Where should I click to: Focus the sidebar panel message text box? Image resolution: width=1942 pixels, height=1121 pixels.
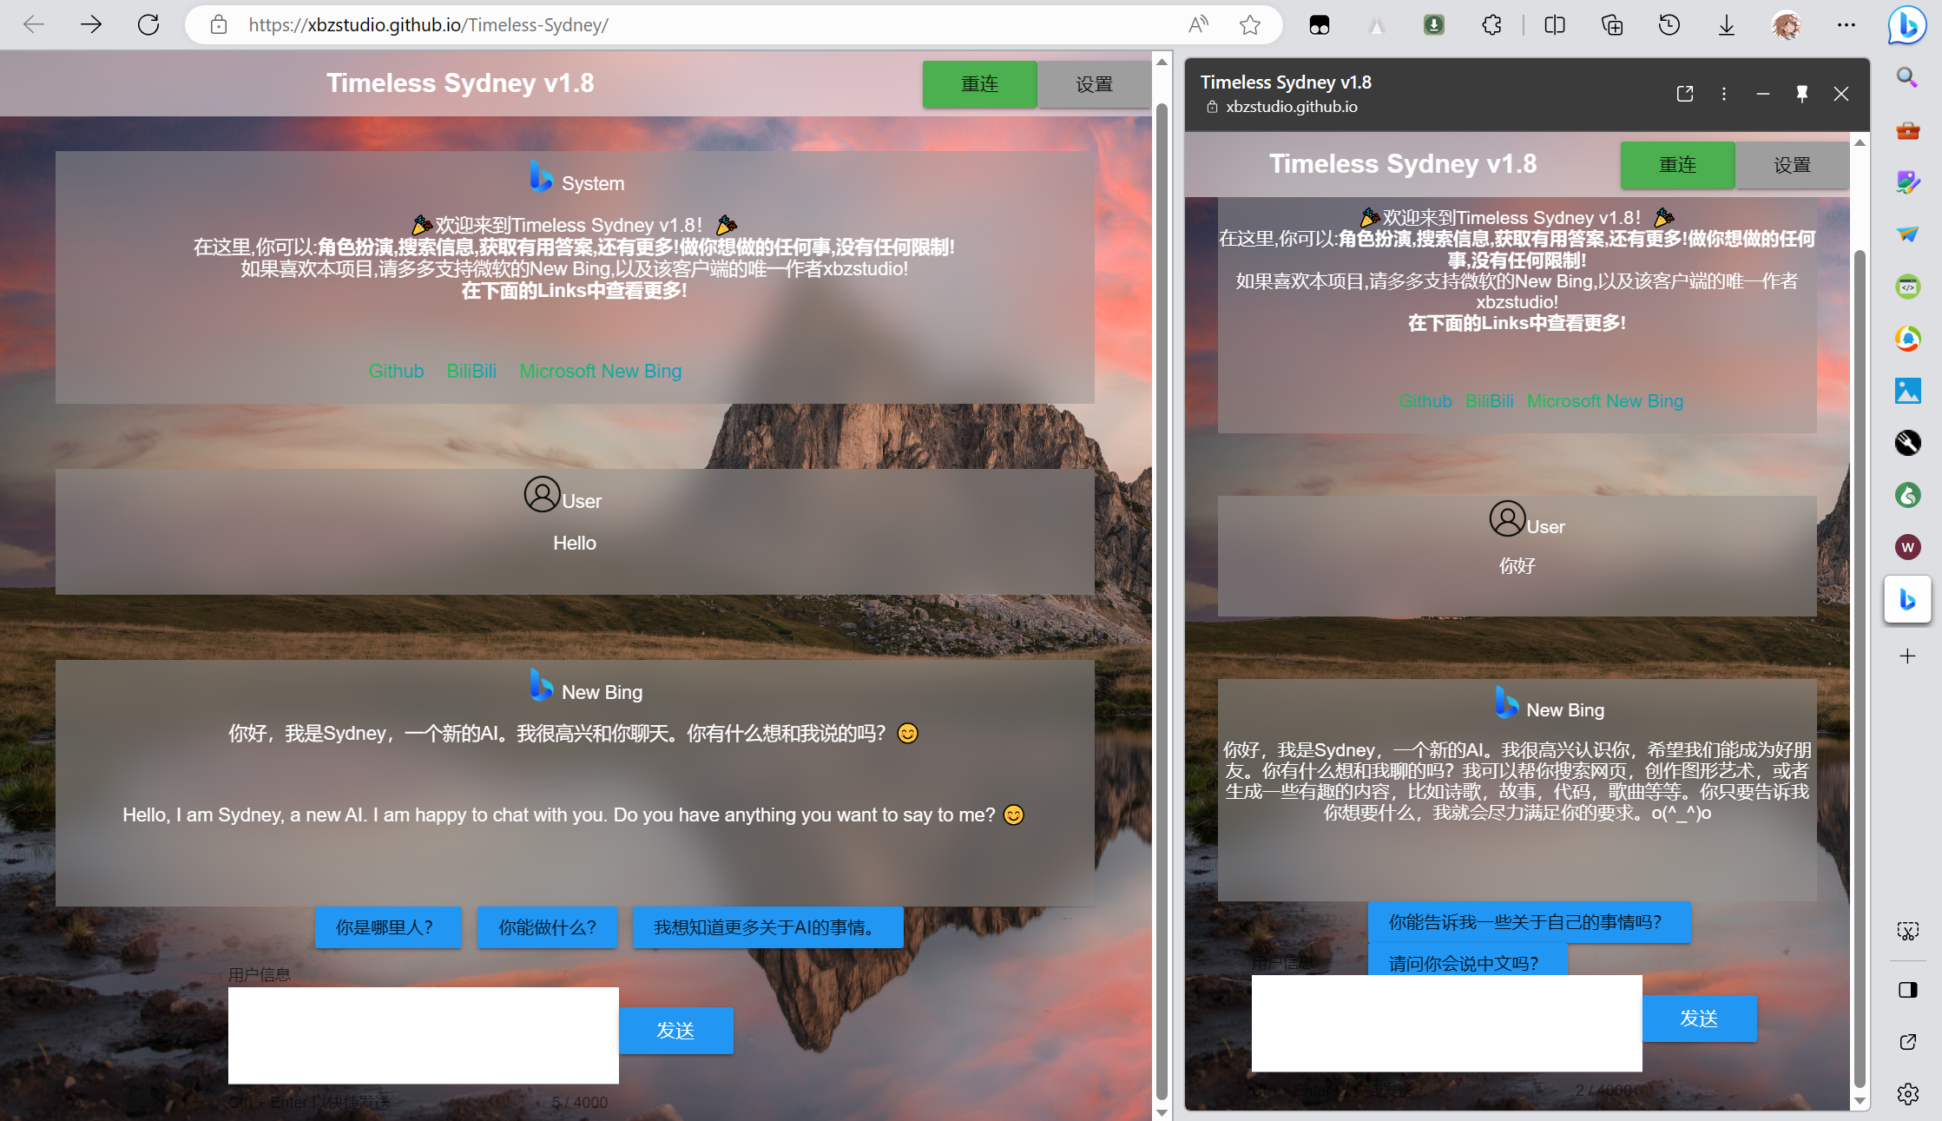point(1446,1023)
